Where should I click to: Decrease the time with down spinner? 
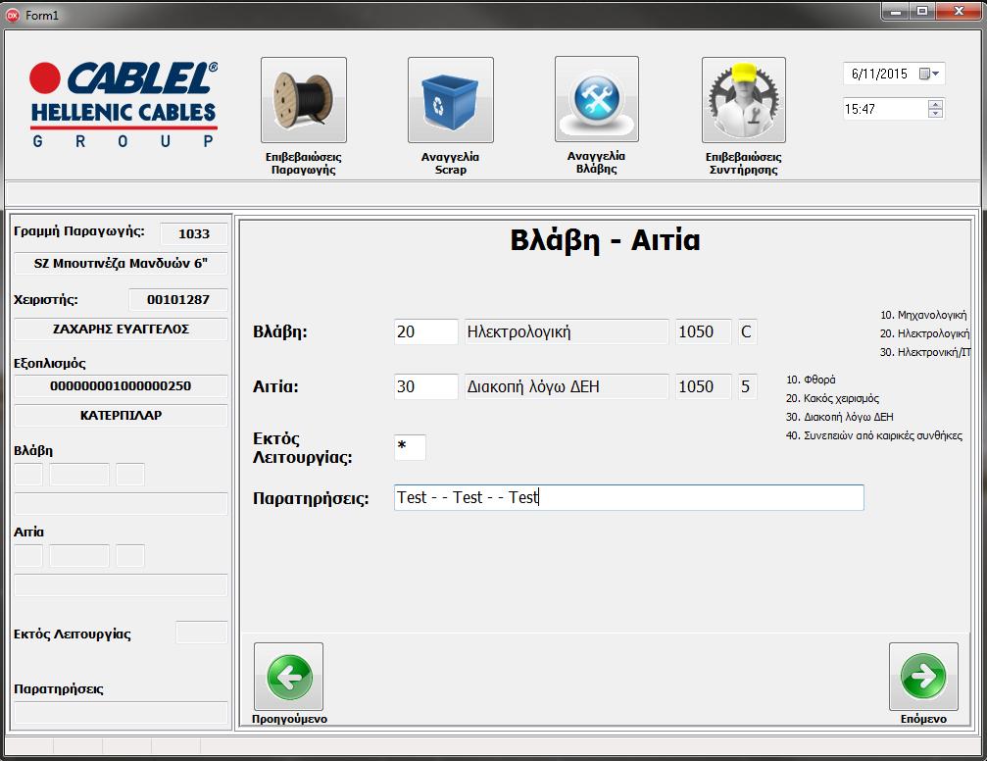pyautogui.click(x=935, y=114)
